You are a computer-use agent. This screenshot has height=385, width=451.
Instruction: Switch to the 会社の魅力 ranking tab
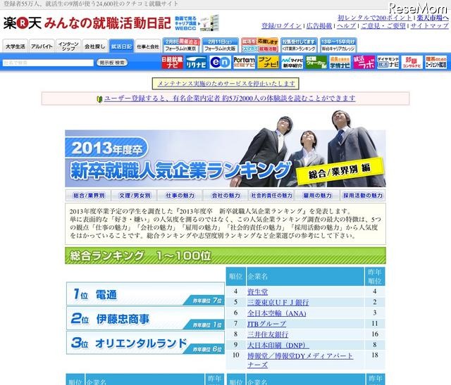225,196
